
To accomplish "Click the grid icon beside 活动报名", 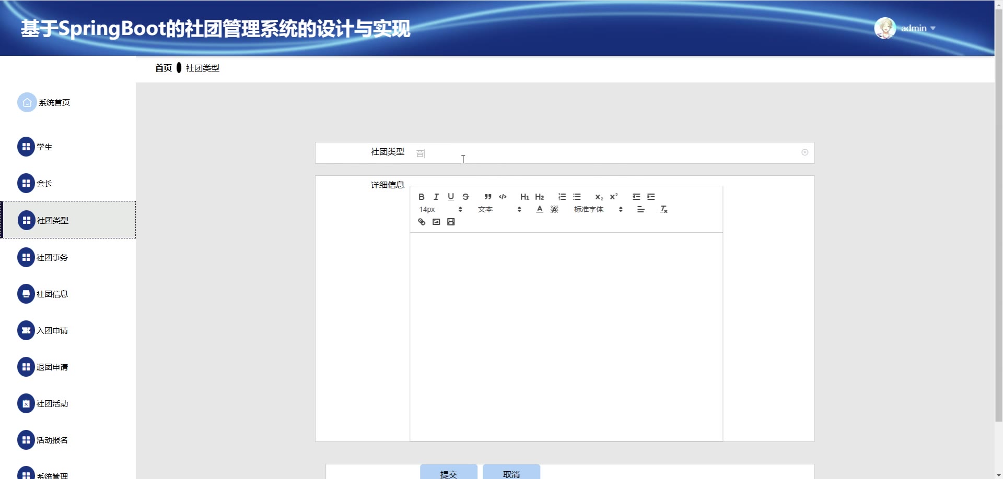I will [26, 439].
